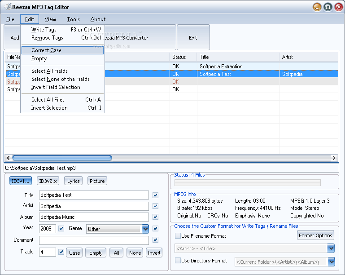The image size is (345, 275).
Task: Click the Empty button below Track
Action: [96, 253]
